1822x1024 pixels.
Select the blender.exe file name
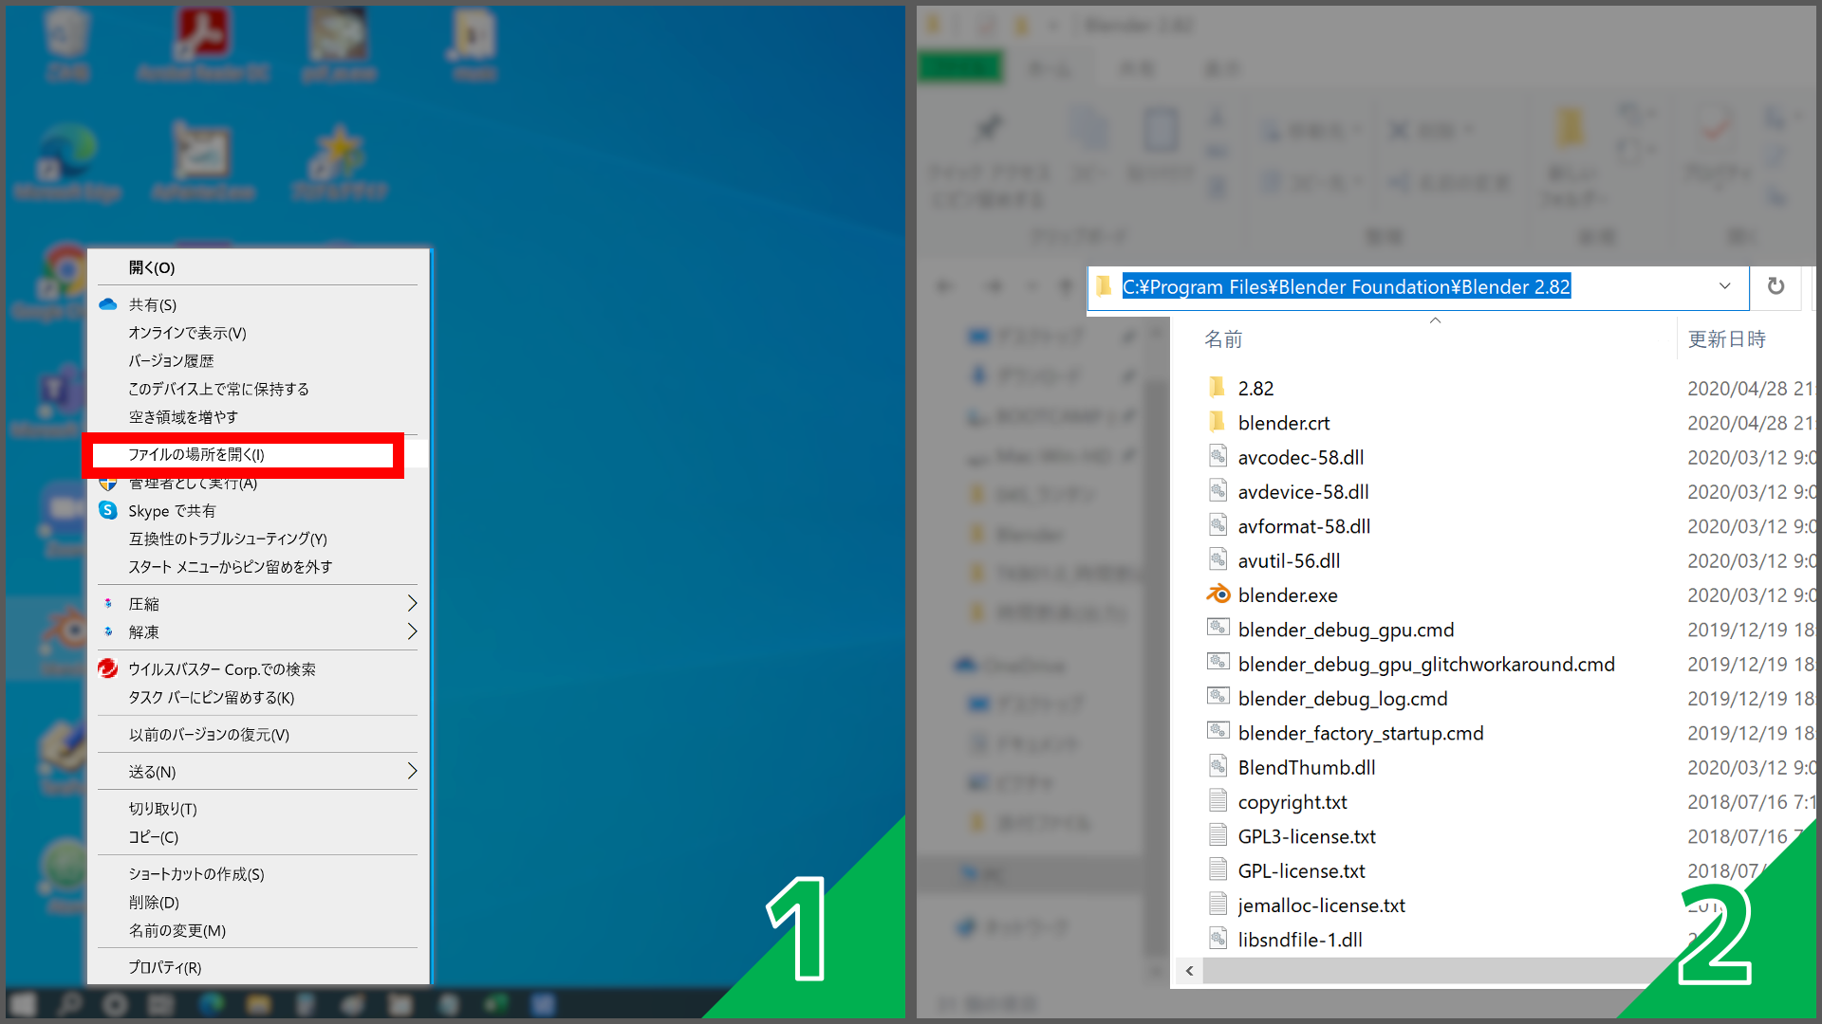point(1288,595)
